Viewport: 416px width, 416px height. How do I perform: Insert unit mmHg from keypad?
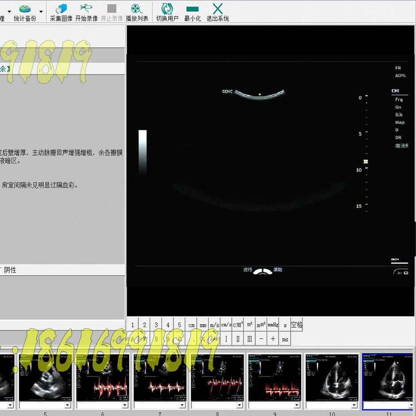click(273, 325)
